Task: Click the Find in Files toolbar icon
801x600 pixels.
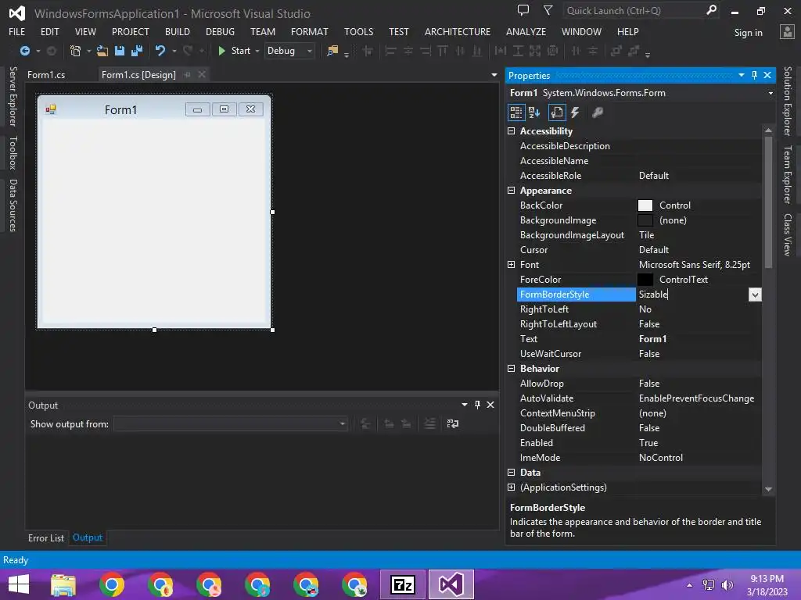Action: point(332,51)
